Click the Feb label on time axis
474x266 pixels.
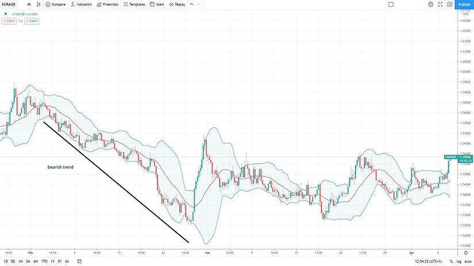pyautogui.click(x=30, y=253)
